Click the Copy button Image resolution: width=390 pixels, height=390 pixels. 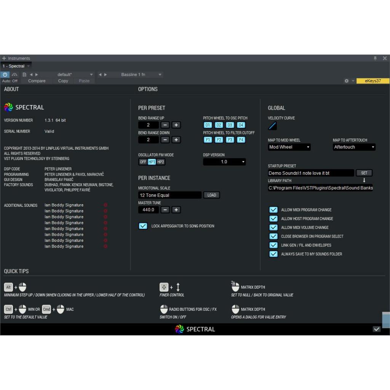pos(63,81)
